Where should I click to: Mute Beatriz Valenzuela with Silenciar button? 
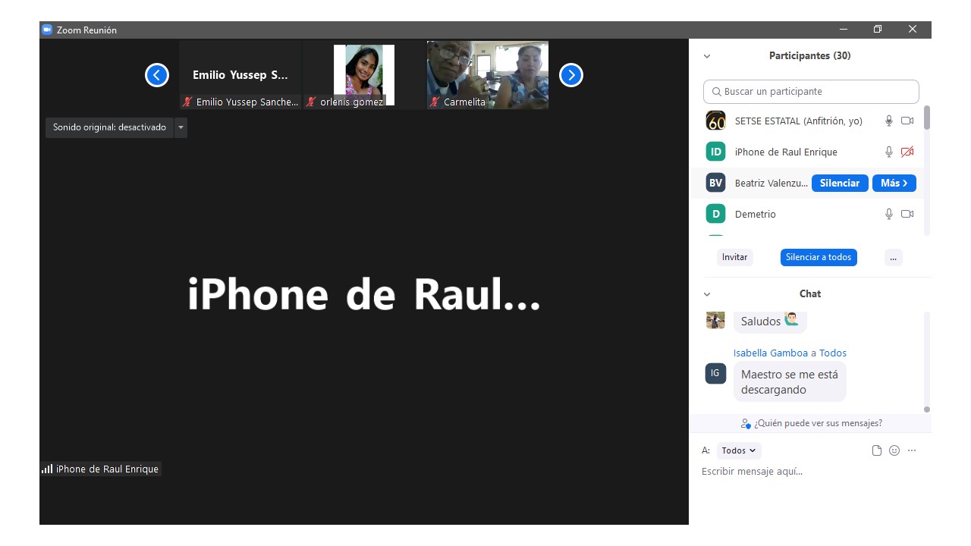840,183
